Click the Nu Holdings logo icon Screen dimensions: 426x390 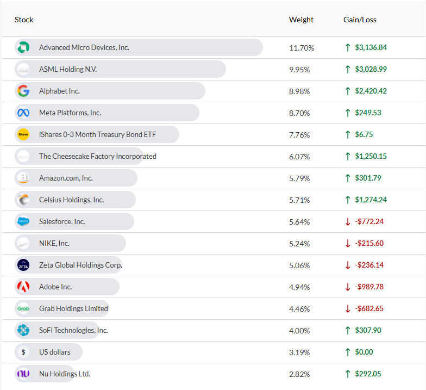click(x=23, y=374)
